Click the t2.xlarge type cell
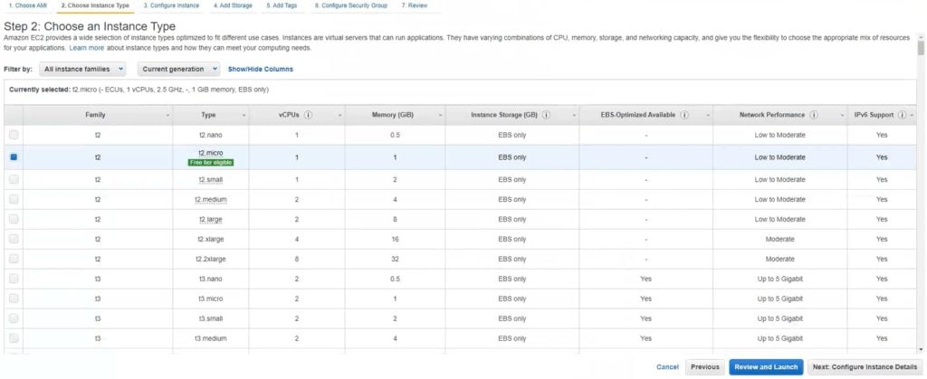This screenshot has height=379, width=927. pyautogui.click(x=210, y=239)
